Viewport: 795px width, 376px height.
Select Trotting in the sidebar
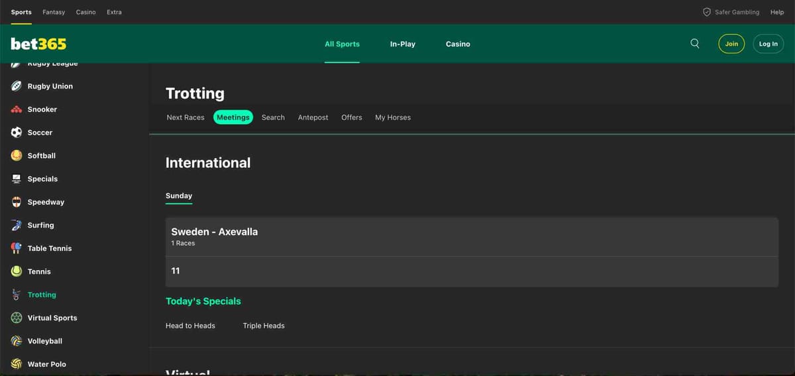42,295
